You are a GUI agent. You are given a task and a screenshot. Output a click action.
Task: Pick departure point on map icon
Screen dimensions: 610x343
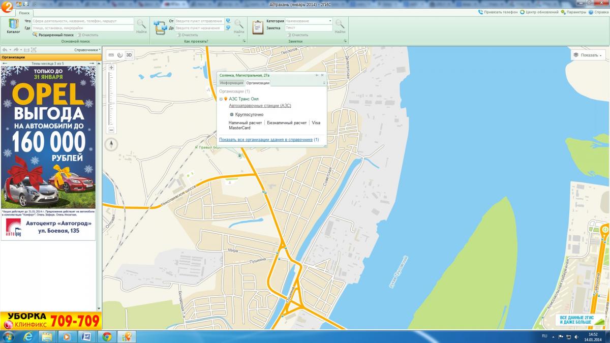(228, 21)
